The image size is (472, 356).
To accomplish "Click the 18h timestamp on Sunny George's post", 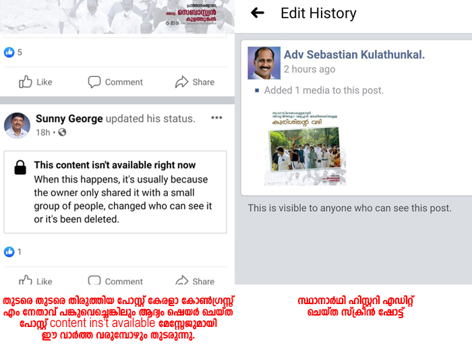I will pyautogui.click(x=43, y=132).
